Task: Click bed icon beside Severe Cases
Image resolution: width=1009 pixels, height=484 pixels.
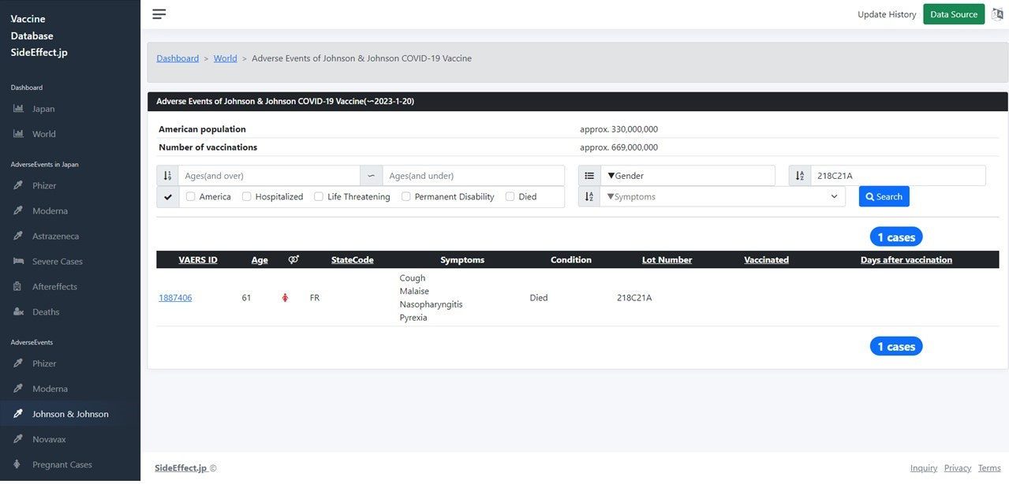Action: pyautogui.click(x=18, y=262)
